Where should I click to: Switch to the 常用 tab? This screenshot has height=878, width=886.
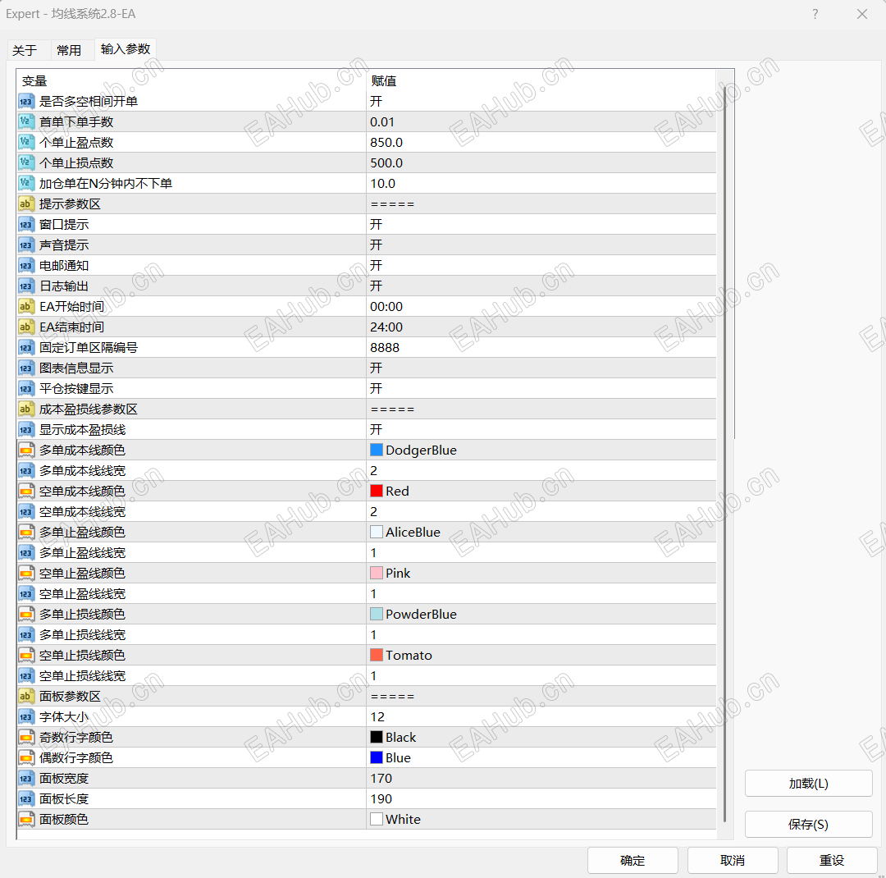pos(71,49)
